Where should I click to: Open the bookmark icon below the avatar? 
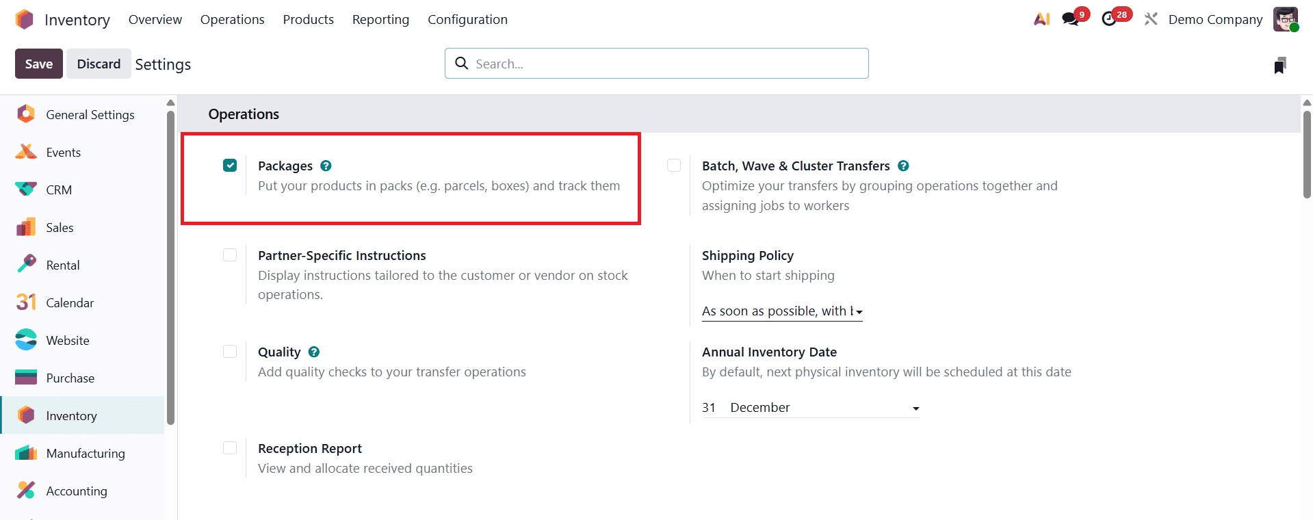coord(1280,64)
